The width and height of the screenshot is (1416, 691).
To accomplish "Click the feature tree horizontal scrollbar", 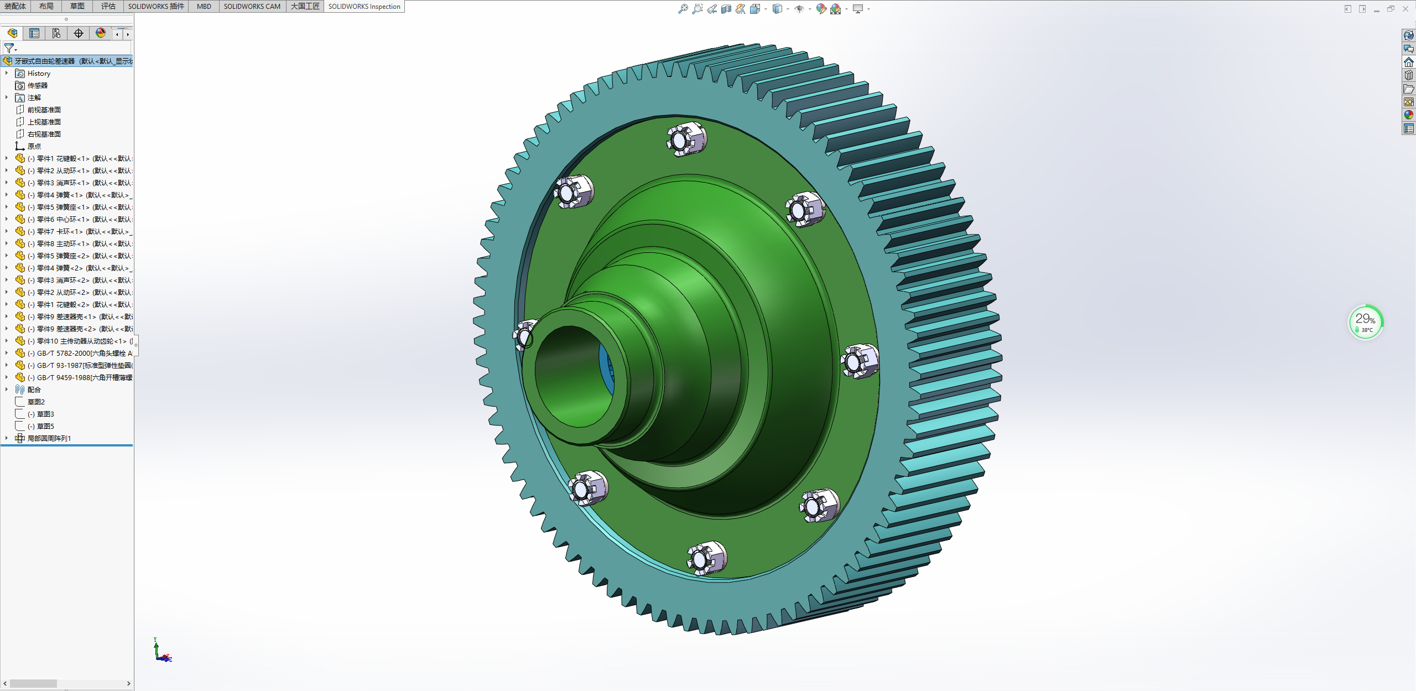I will pyautogui.click(x=33, y=684).
